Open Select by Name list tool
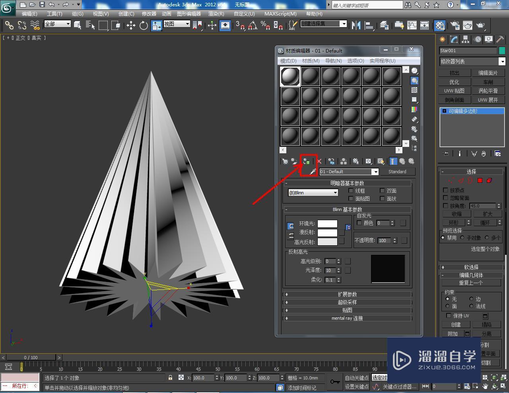The image size is (509, 393). (90, 25)
